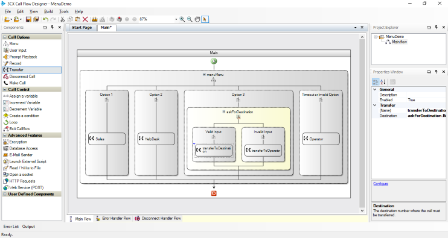Collapse the MenuDemo project tree node
This screenshot has height=238, width=448.
pyautogui.click(x=376, y=37)
